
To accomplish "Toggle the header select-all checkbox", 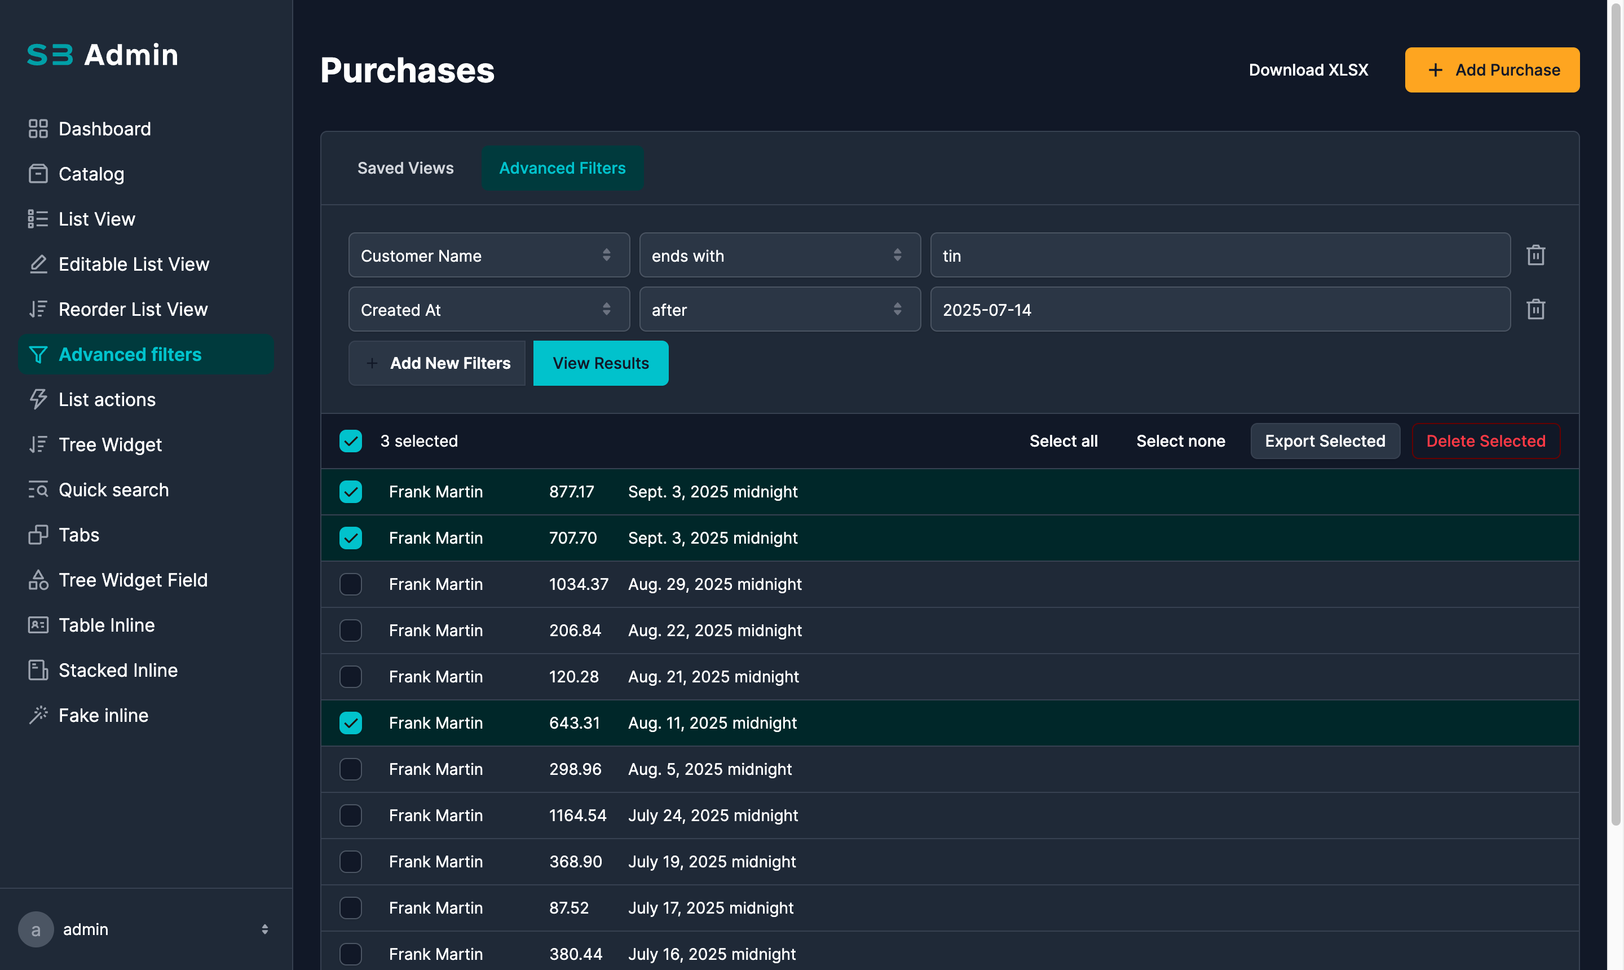I will (350, 441).
